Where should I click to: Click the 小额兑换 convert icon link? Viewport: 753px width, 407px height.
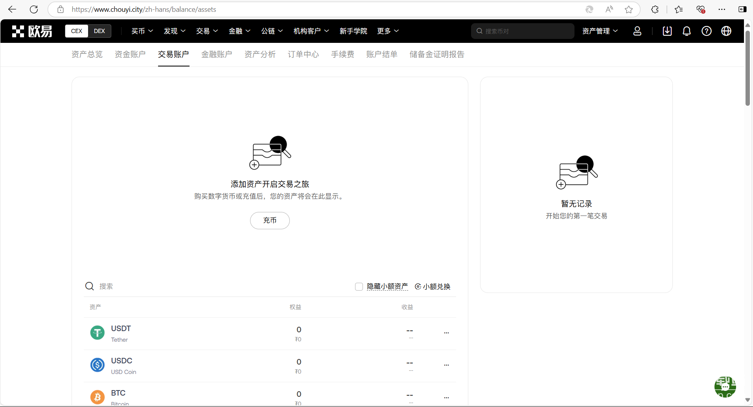click(433, 287)
